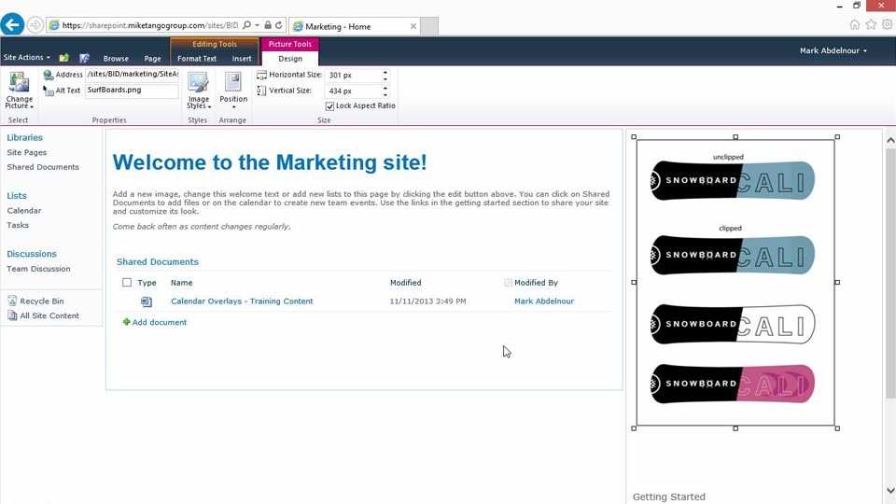Screen dimensions: 896x504
Task: Click the page scrollbar up arrow
Action: [x=890, y=140]
